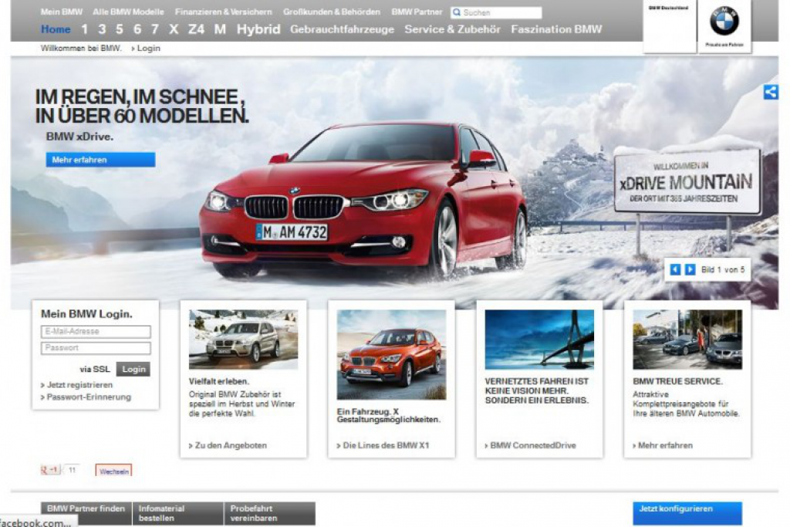Open Finanzieren & Versichern top link
Viewport: 790px width, 527px height.
coord(223,12)
